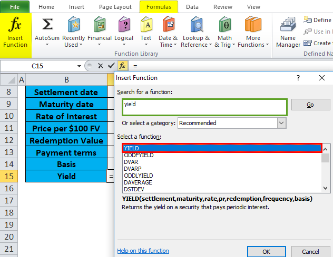Expand the More Functions dropdown arrow

(x=267, y=45)
